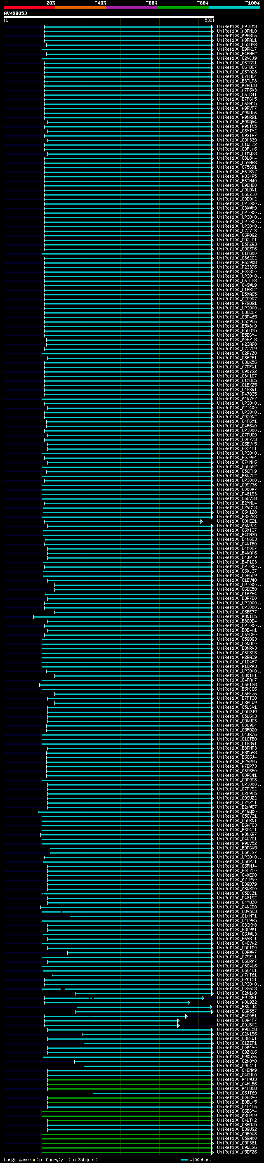The image size is (264, 1163).
Task: Click the alignment bar for UniRef100_A8N1Q5
Action: point(123,617)
